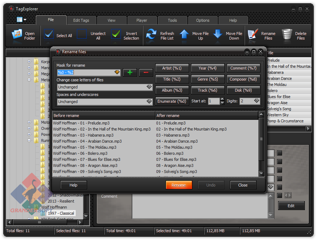Click the Mask for rename field
317x240 pixels.
click(x=86, y=72)
